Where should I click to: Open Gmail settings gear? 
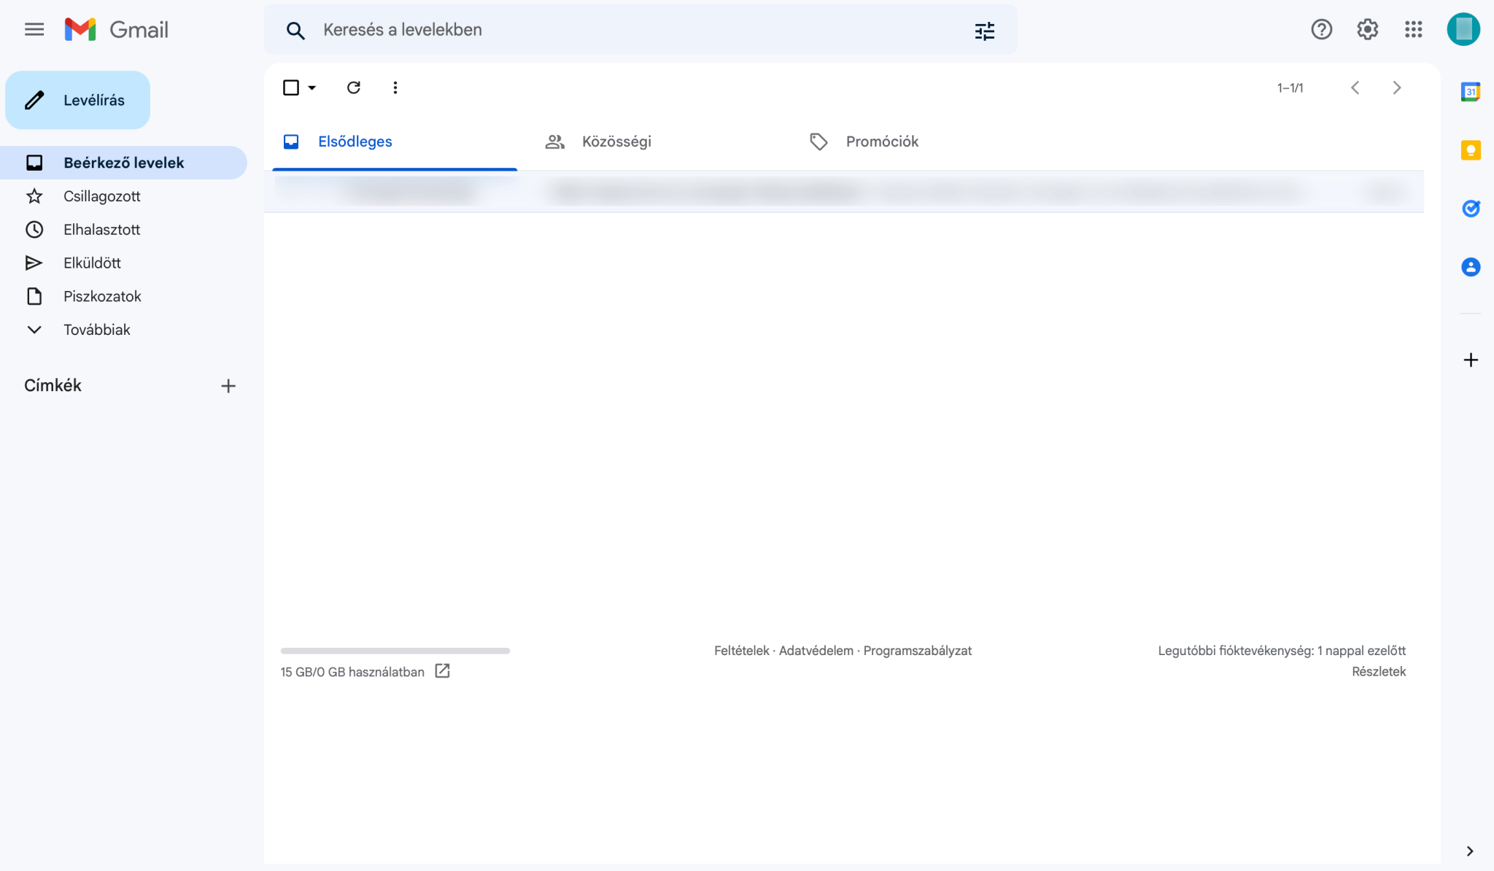tap(1367, 29)
